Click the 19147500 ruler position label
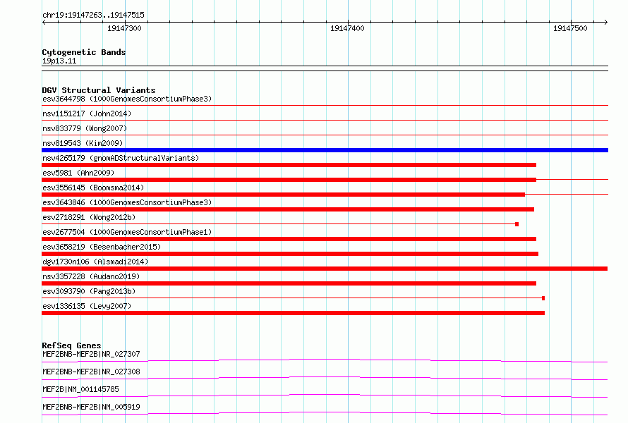The width and height of the screenshot is (628, 423). click(570, 28)
